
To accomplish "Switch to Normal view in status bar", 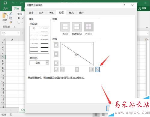I will pos(96,115).
